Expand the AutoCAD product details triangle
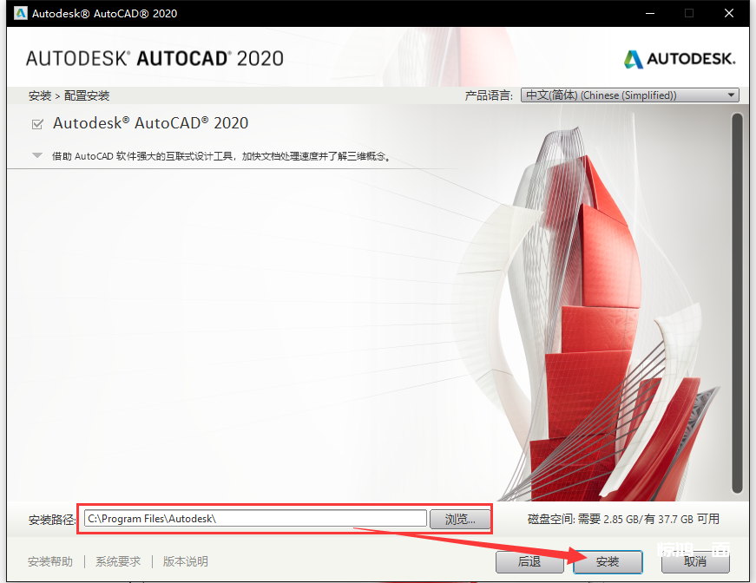Image resolution: width=756 pixels, height=583 pixels. click(x=37, y=156)
